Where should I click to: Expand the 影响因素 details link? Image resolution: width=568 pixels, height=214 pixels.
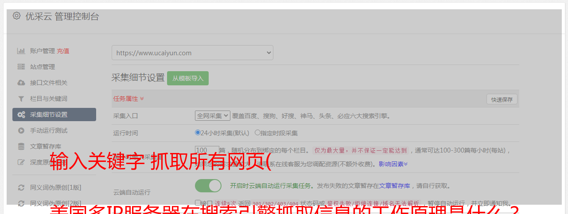[x=393, y=164]
